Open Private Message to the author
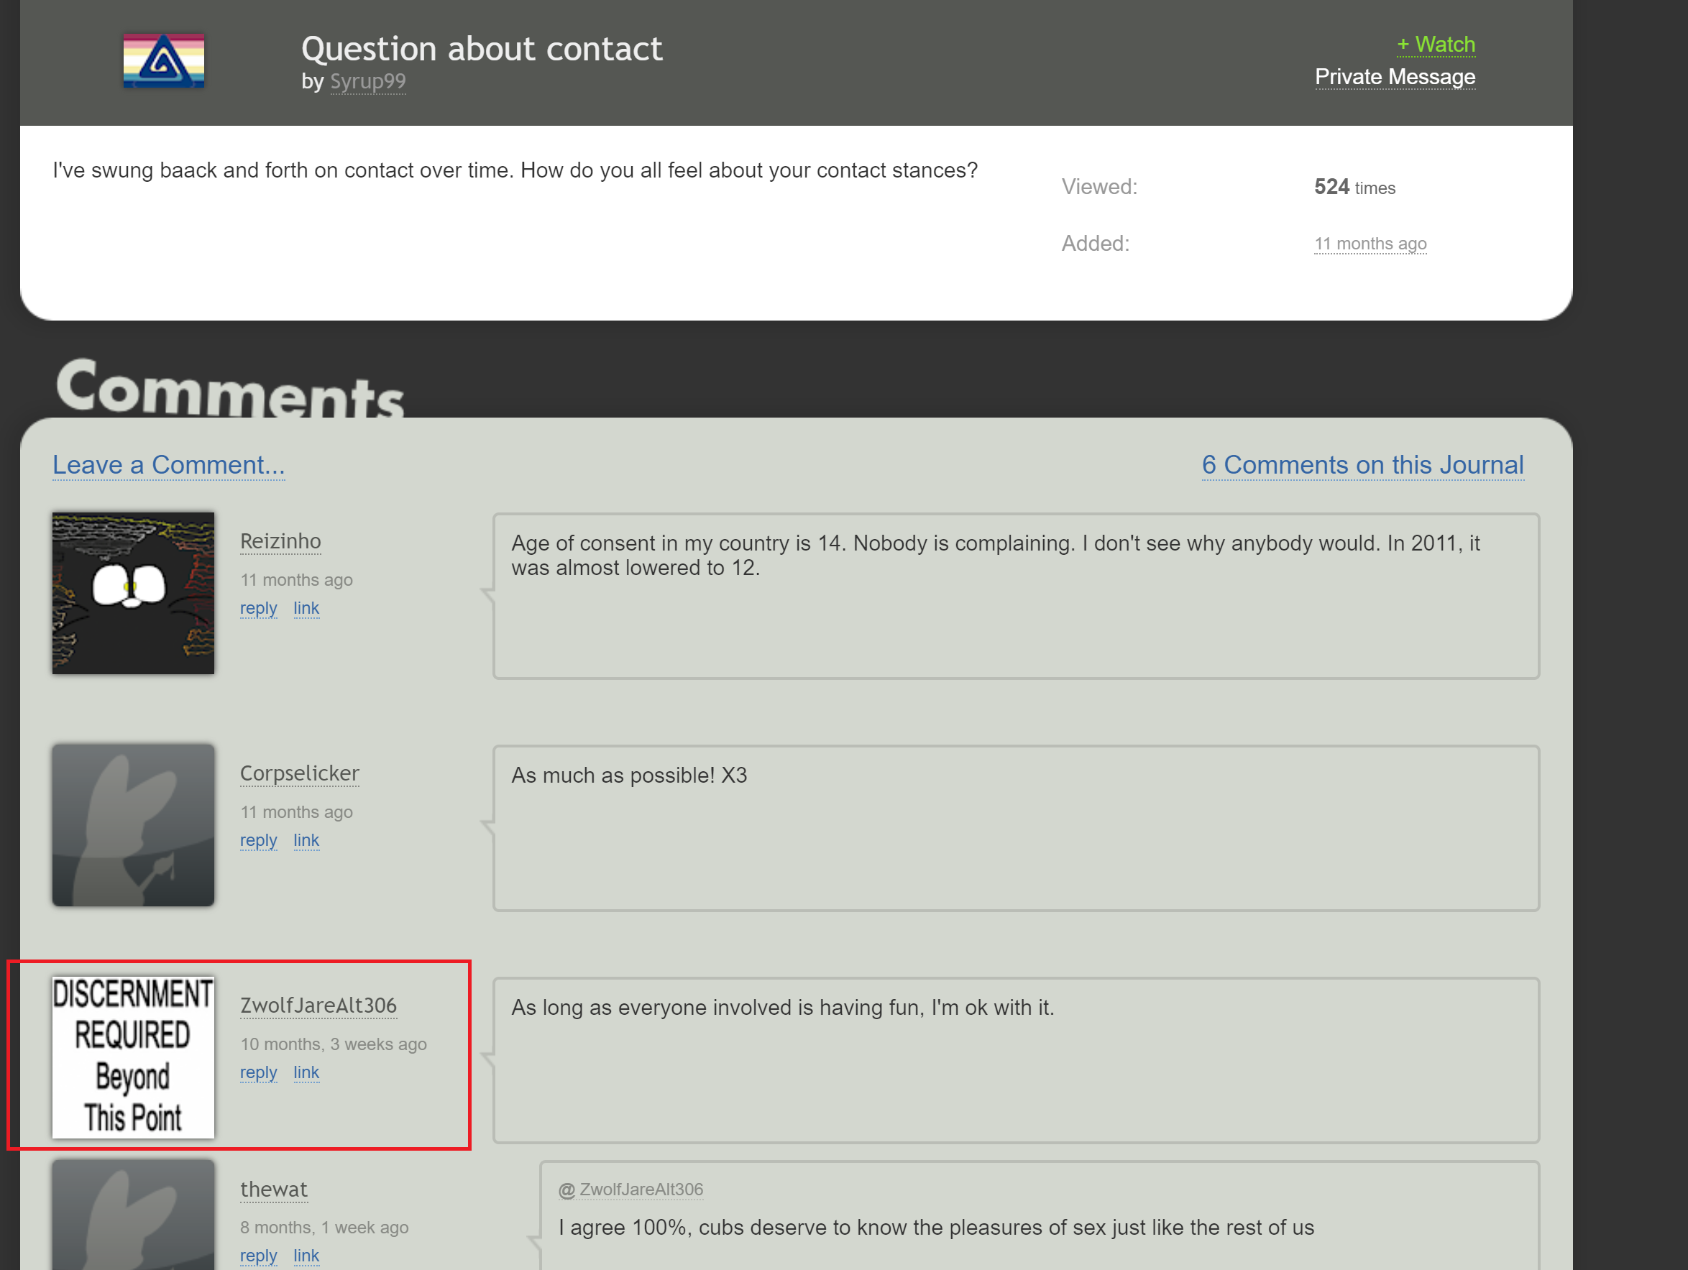Viewport: 1688px width, 1270px height. pos(1394,77)
